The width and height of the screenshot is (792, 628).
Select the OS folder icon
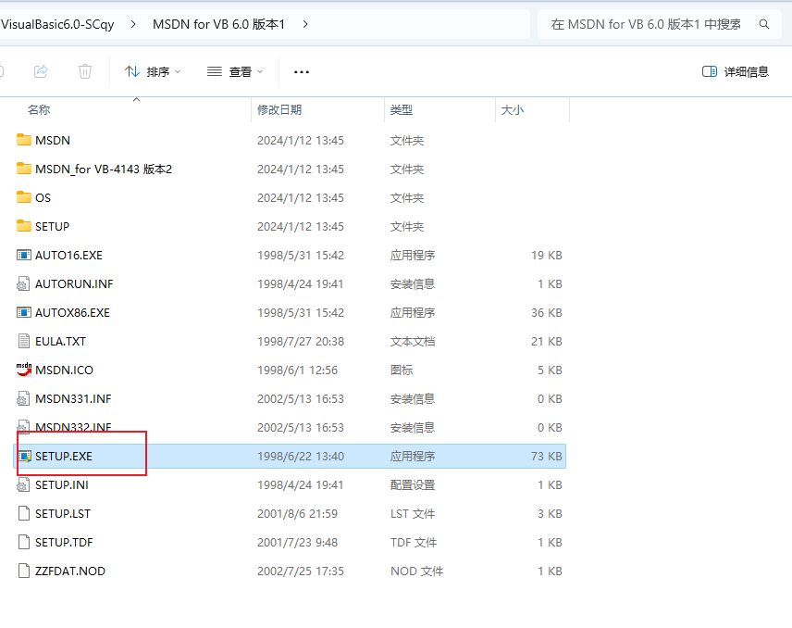point(24,197)
